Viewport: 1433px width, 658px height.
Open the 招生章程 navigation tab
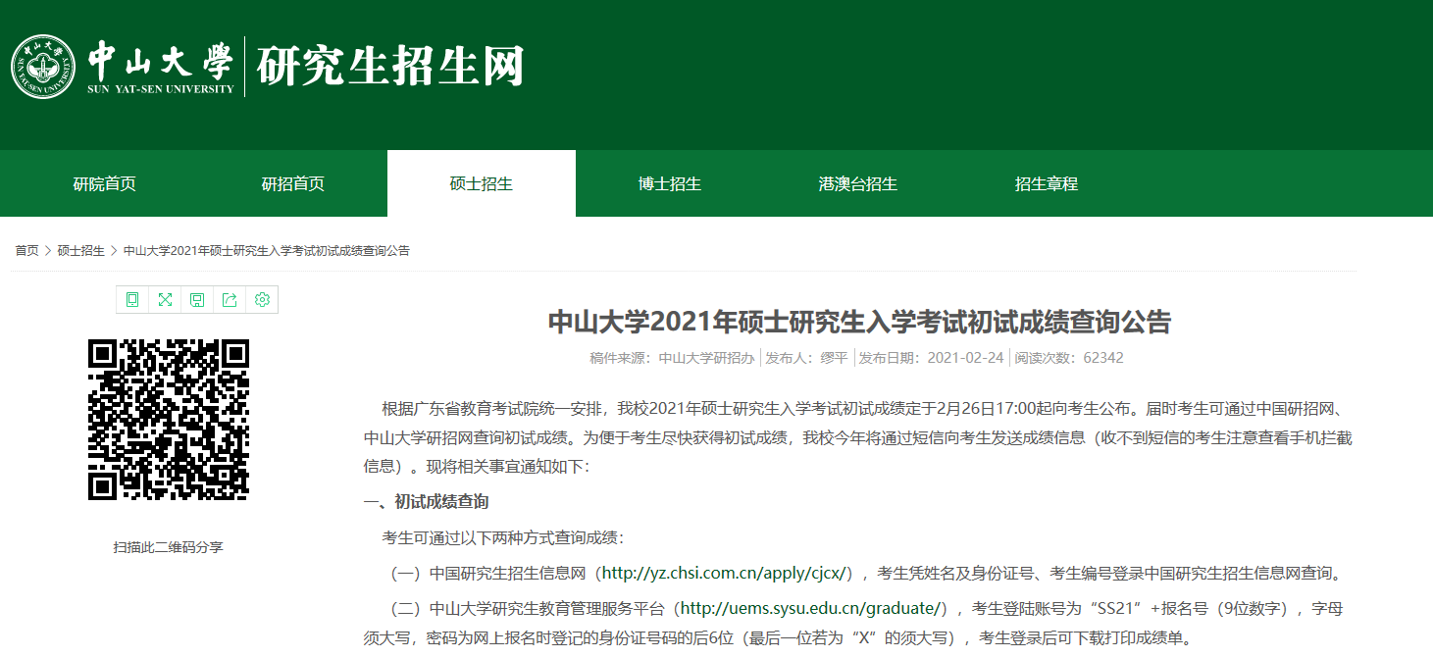pos(1047,183)
